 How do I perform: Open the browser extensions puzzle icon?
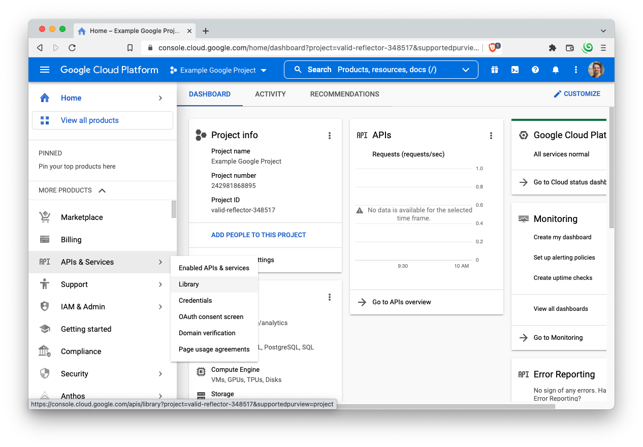[553, 48]
